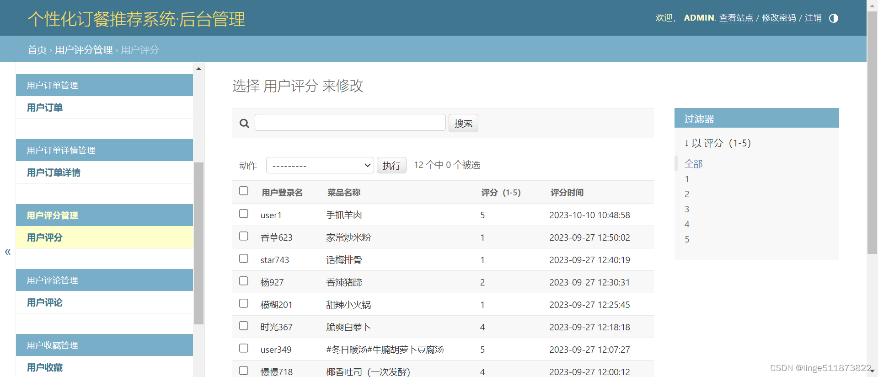Sort by the 用户登录名 column header
Image resolution: width=878 pixels, height=377 pixels.
coord(282,193)
